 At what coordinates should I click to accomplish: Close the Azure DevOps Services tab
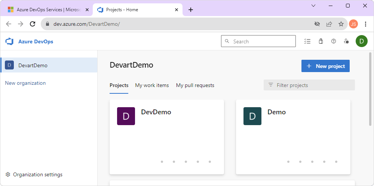pos(87,10)
